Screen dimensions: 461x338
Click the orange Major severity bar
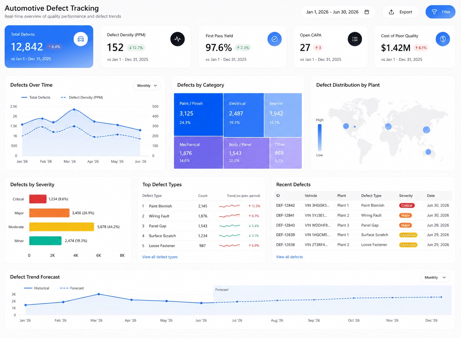pos(49,213)
